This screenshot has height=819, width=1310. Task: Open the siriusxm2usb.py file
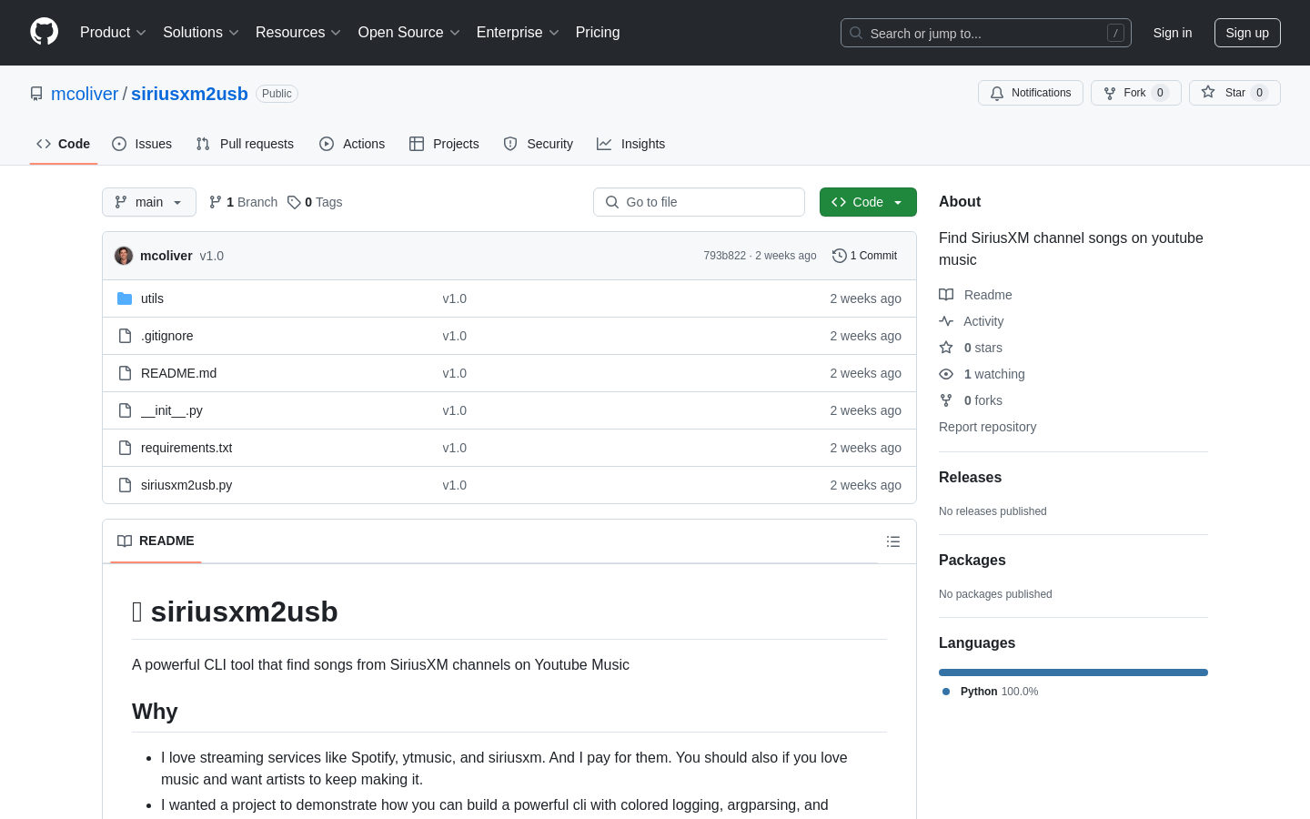pos(186,485)
